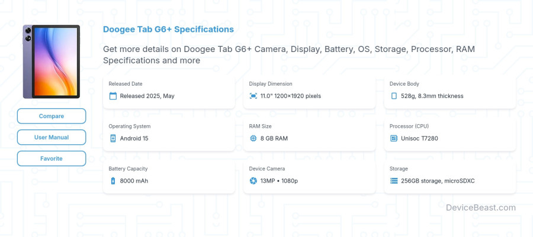The image size is (533, 237).
Task: Click the 'Get more details on Doogee Tab G6+' description
Action: [289, 54]
